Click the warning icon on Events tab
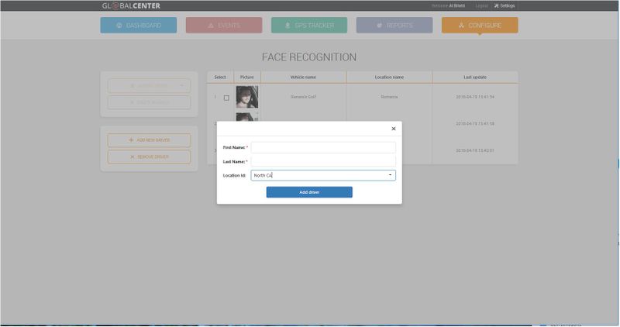The image size is (620, 327). (211, 26)
